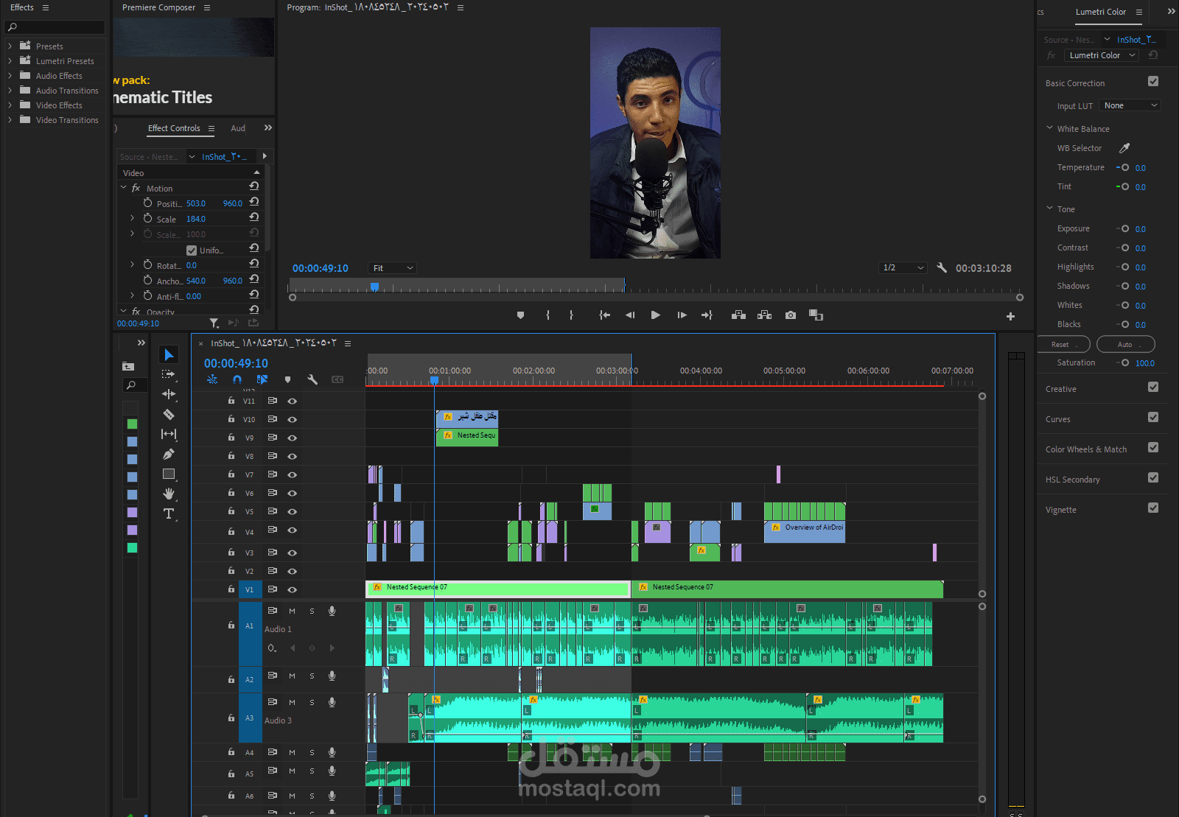
Task: Open the Input LUT dropdown
Action: click(x=1130, y=105)
